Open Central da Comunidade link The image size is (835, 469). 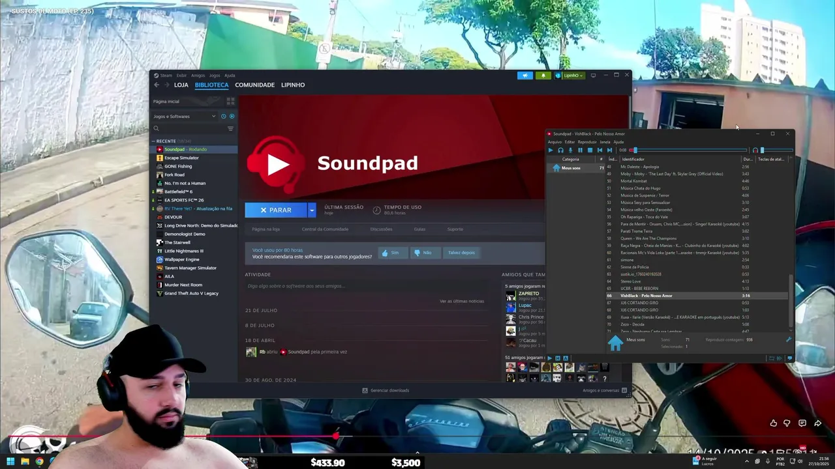click(x=325, y=229)
